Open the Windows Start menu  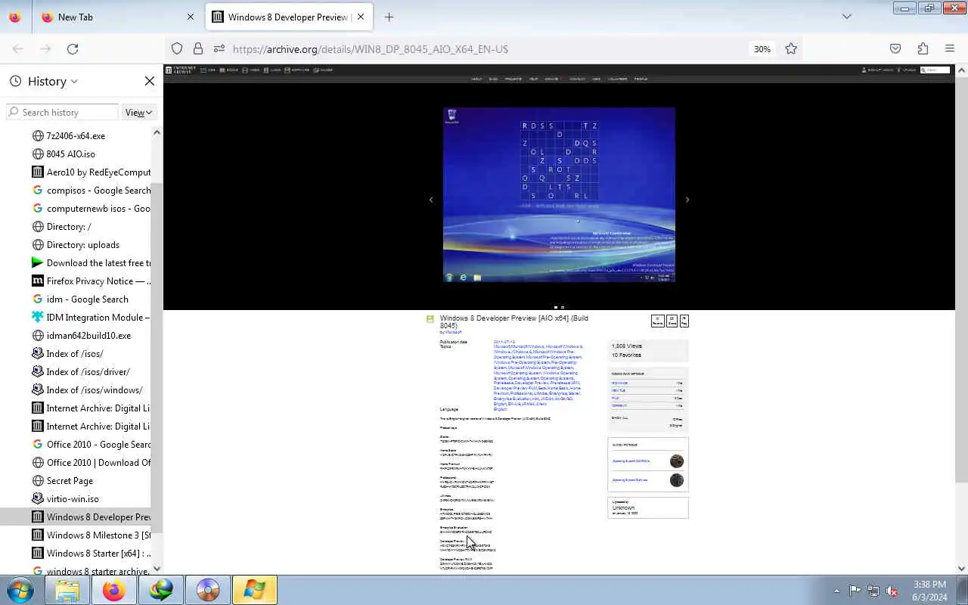click(20, 590)
